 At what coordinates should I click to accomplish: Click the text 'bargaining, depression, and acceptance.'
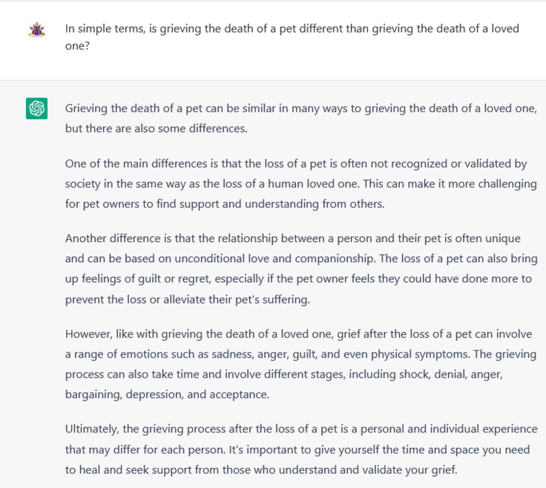[x=167, y=395]
